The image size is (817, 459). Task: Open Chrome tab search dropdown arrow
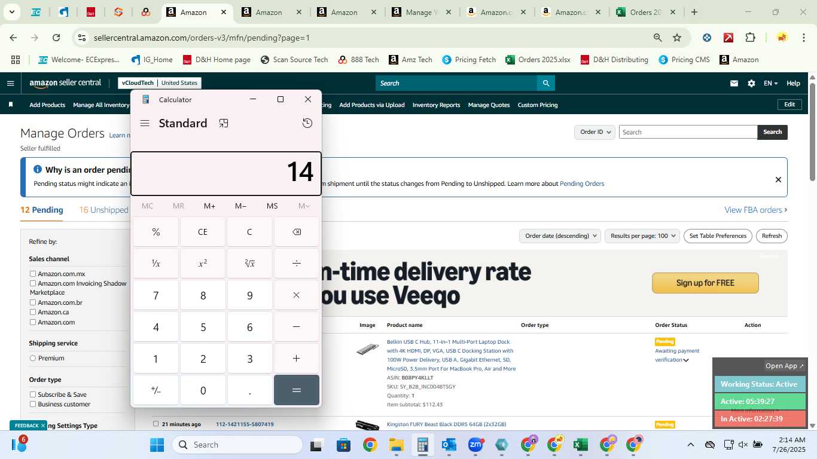12,12
